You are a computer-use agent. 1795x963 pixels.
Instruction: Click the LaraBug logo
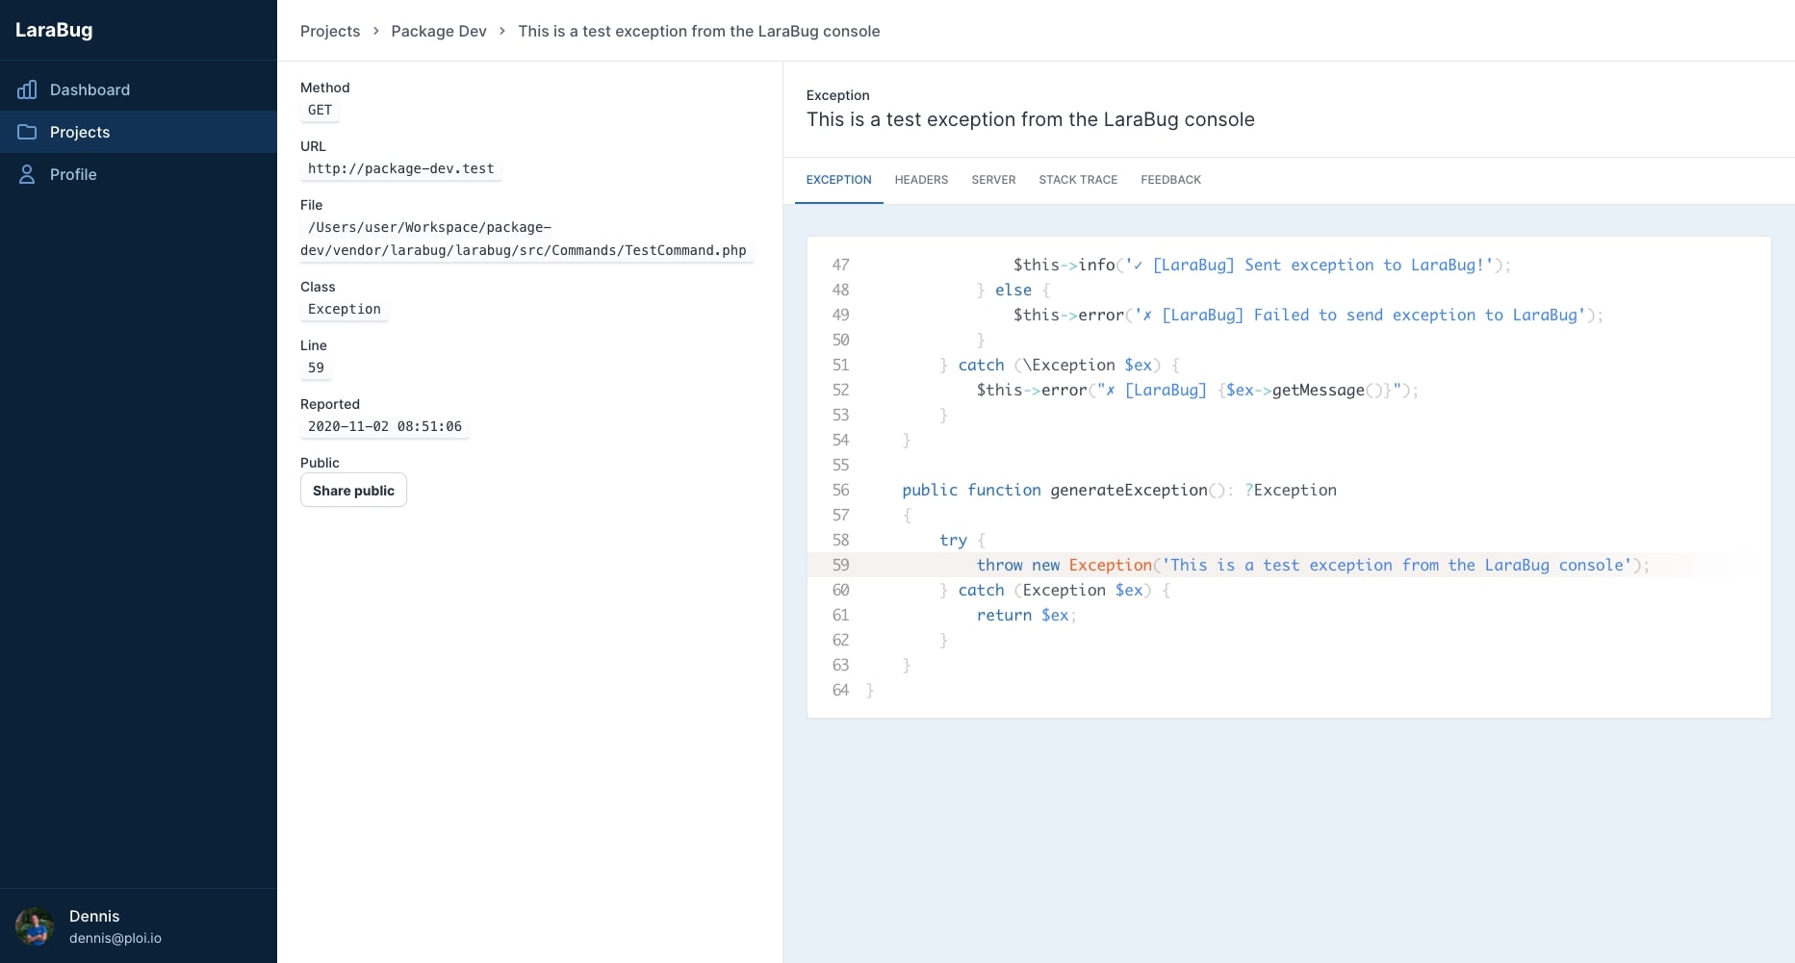[x=54, y=30]
